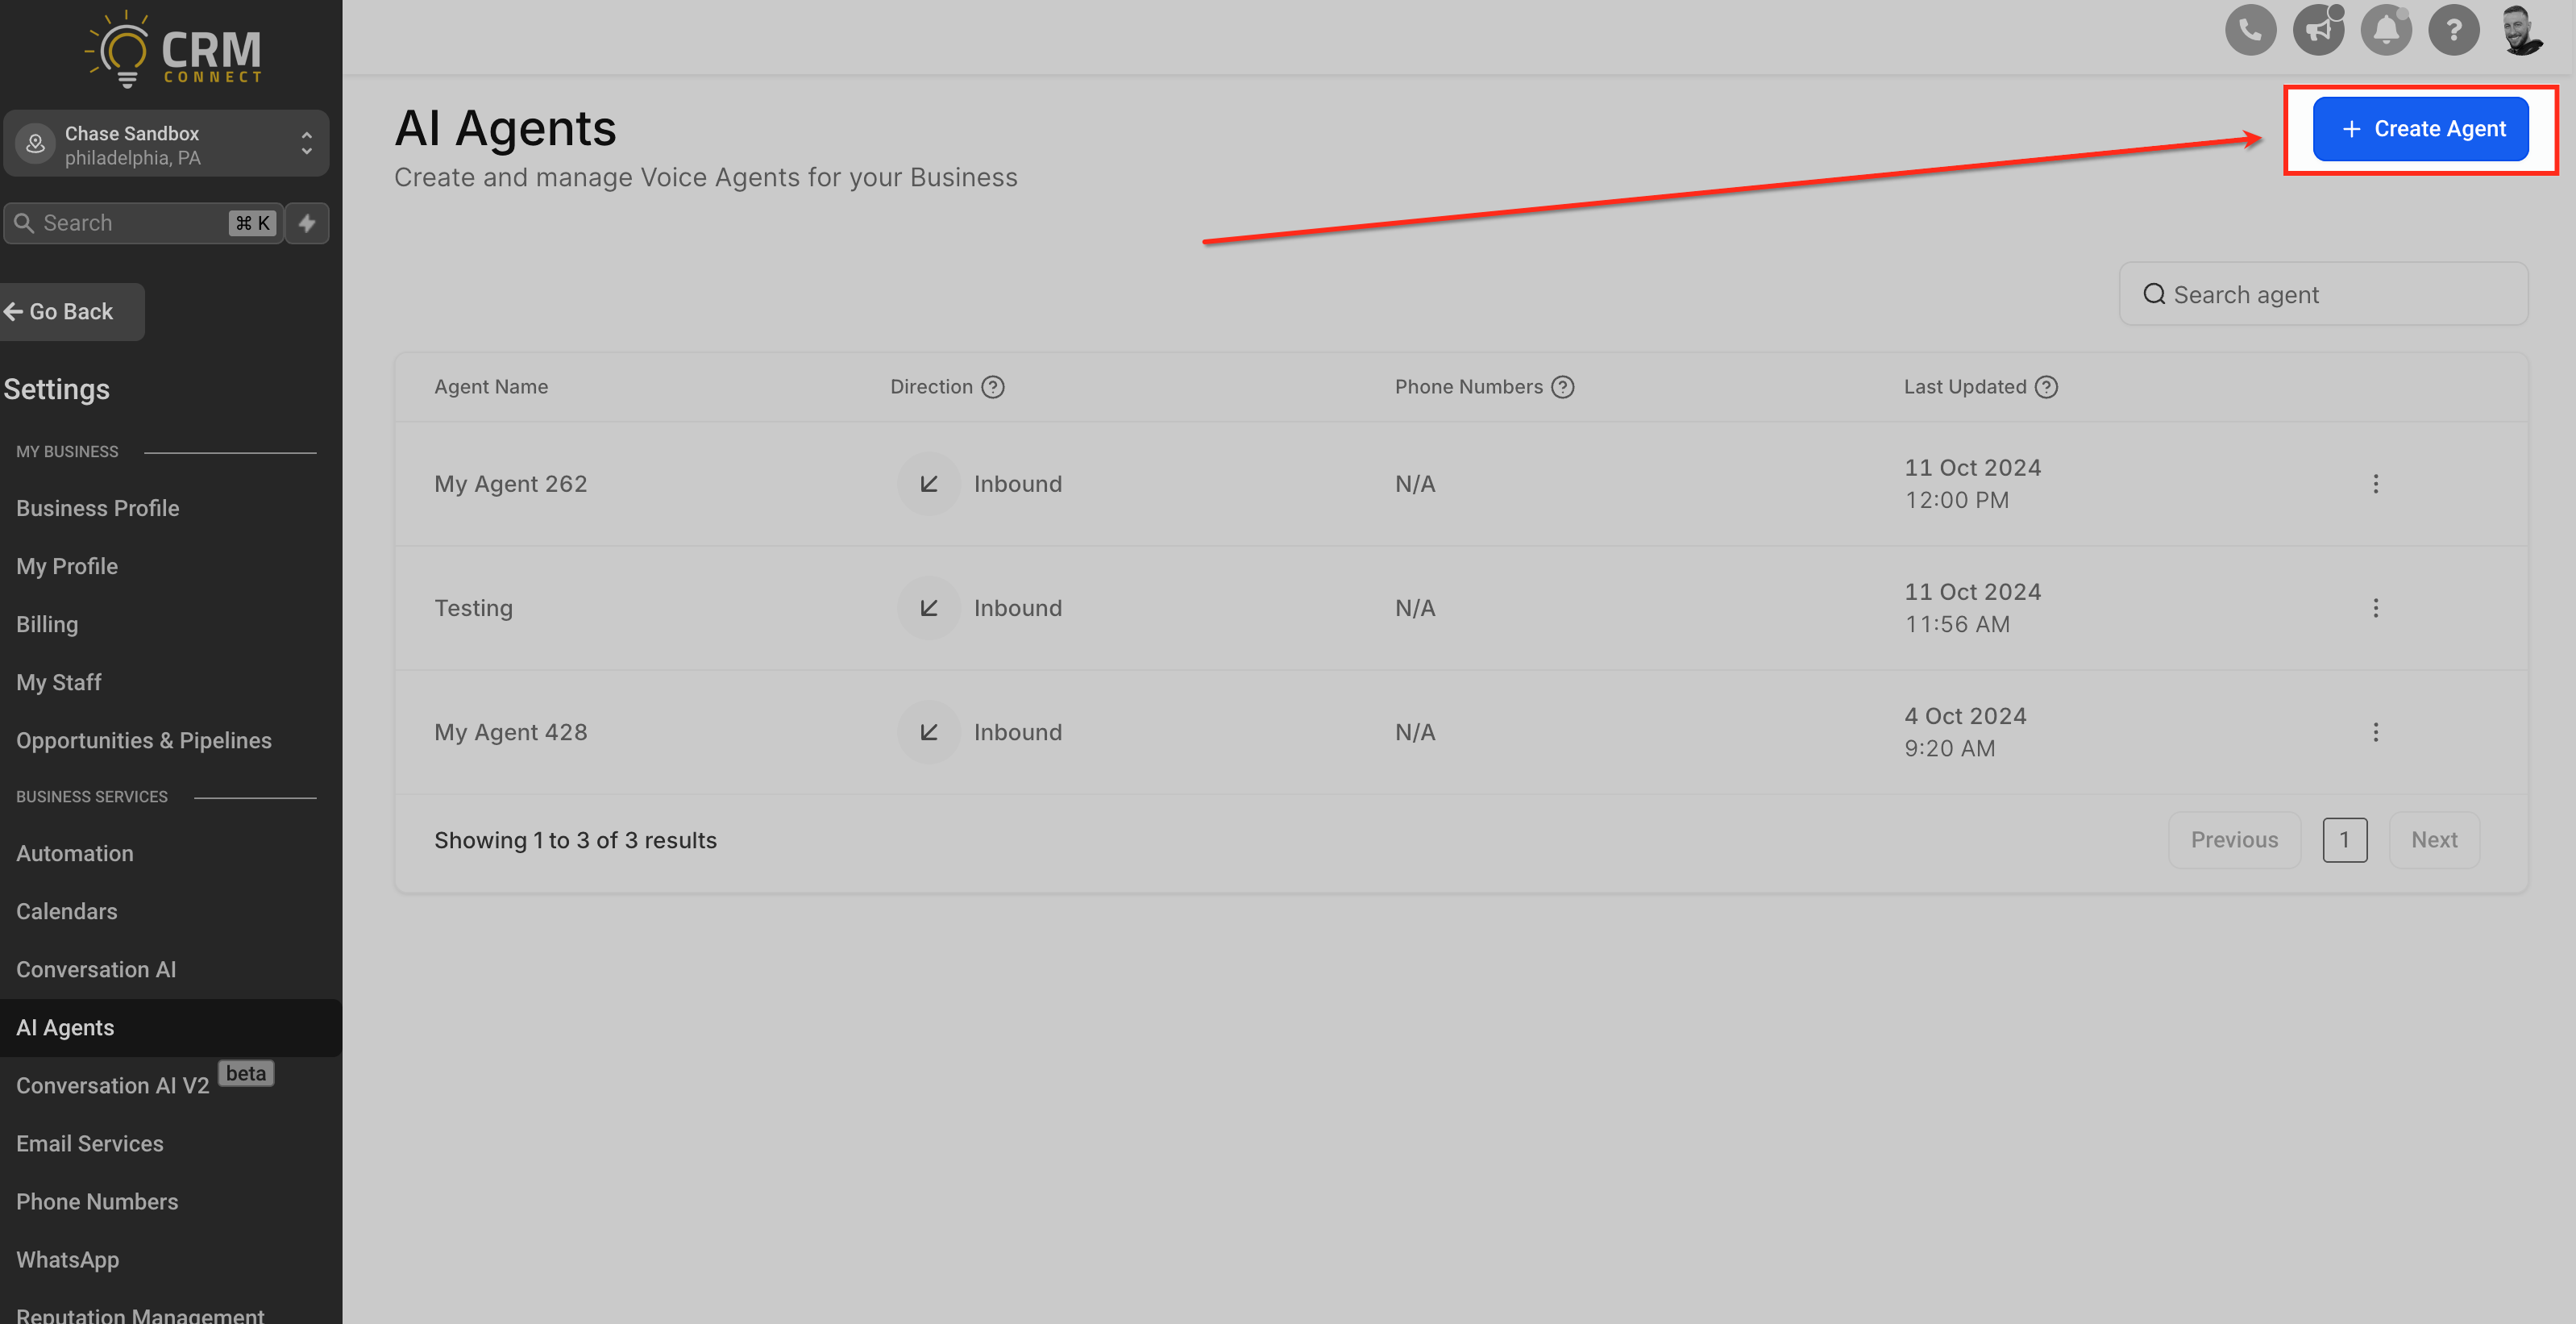Open options menu for Testing agent
2576x1324 pixels.
pyautogui.click(x=2375, y=609)
